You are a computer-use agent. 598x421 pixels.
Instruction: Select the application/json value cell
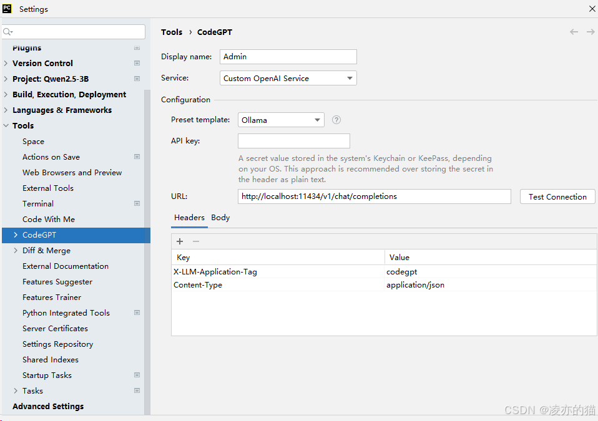491,285
